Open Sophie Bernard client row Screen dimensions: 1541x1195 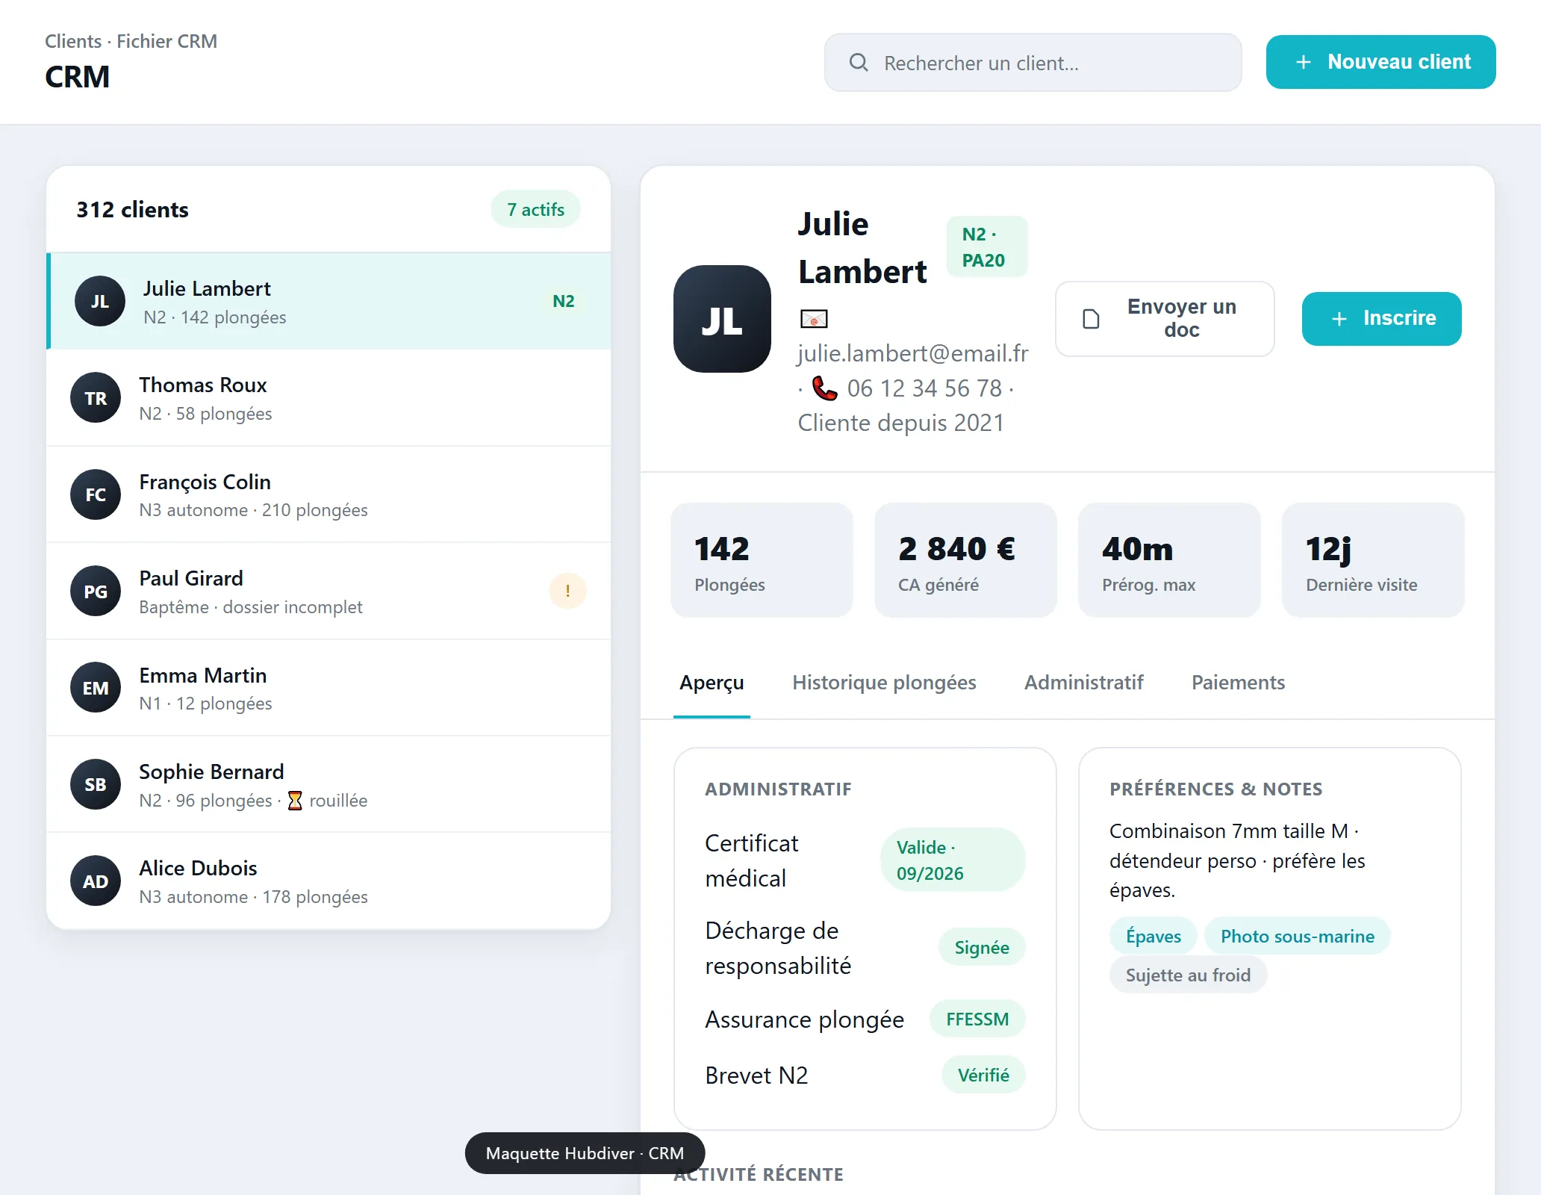point(329,784)
